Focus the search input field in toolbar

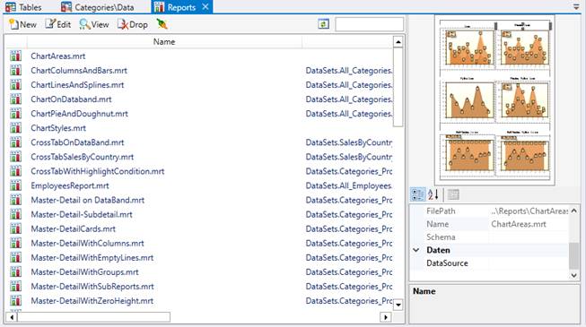click(369, 24)
